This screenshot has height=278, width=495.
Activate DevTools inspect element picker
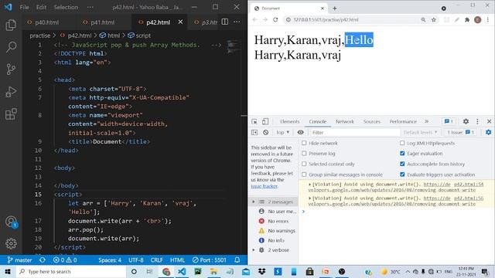click(254, 121)
